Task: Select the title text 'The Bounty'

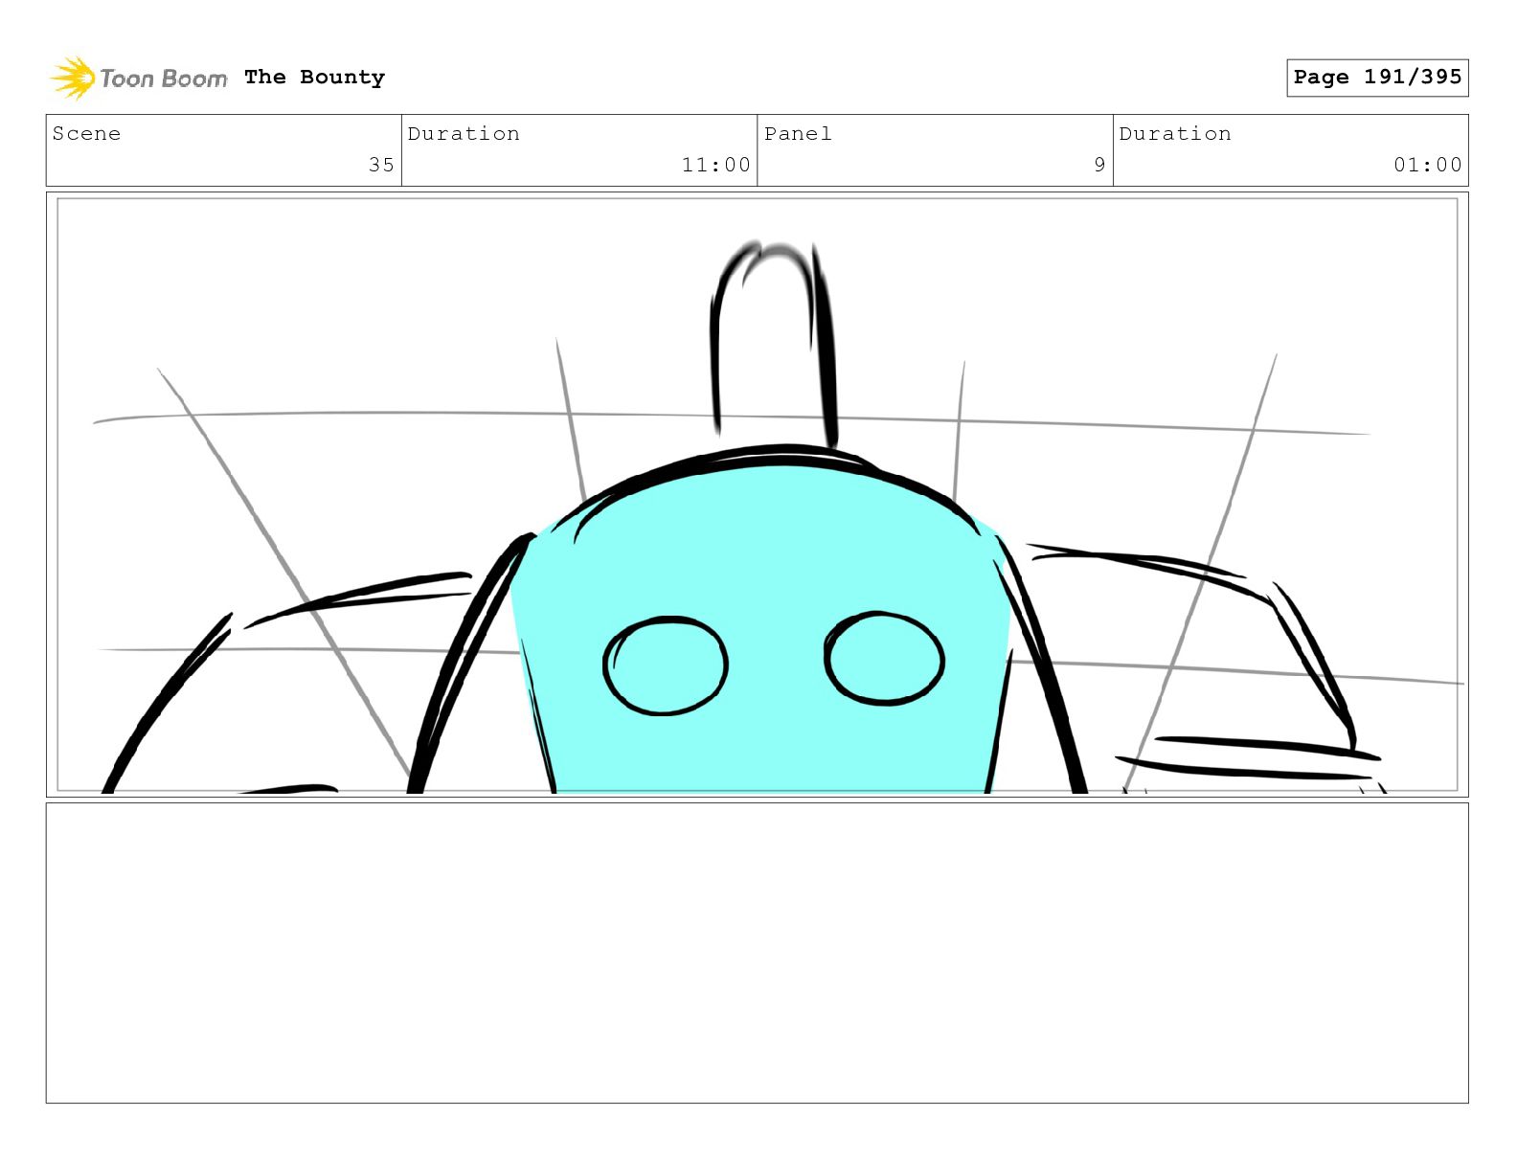Action: (314, 78)
